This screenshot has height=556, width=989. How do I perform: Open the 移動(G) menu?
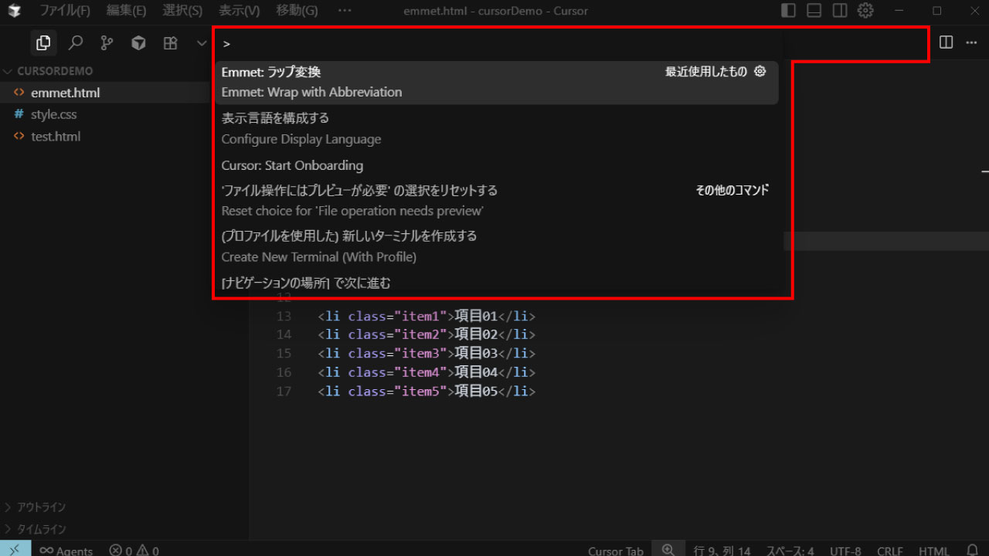coord(297,11)
